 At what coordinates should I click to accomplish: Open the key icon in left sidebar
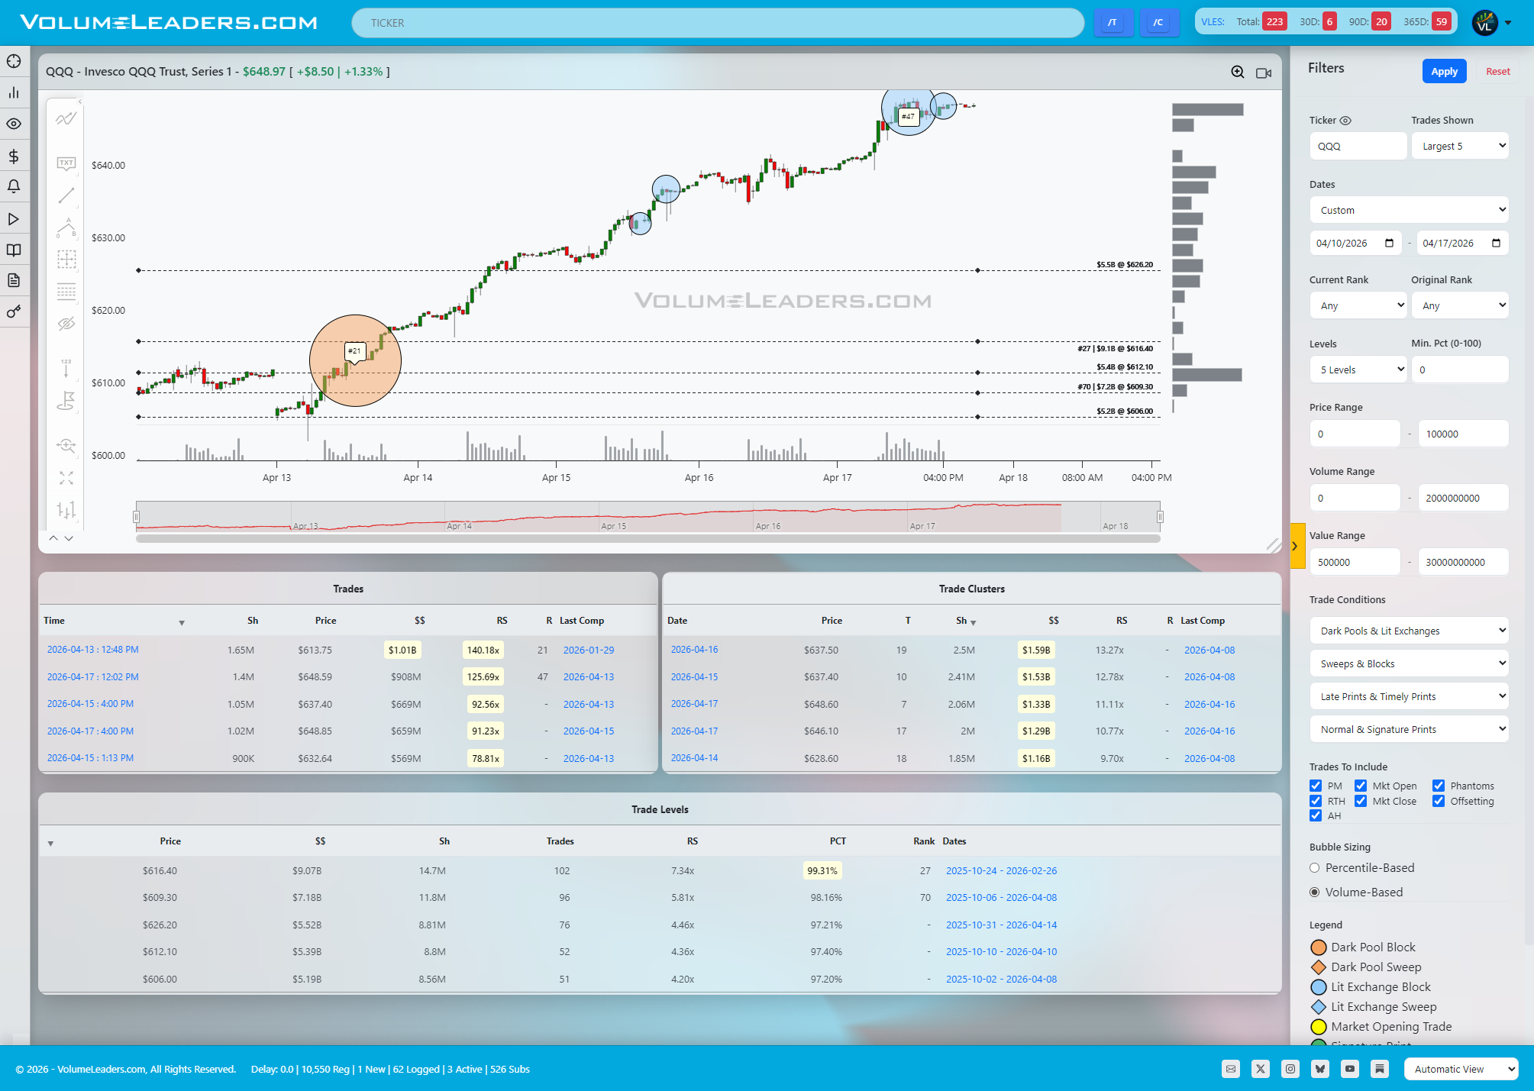(x=14, y=311)
